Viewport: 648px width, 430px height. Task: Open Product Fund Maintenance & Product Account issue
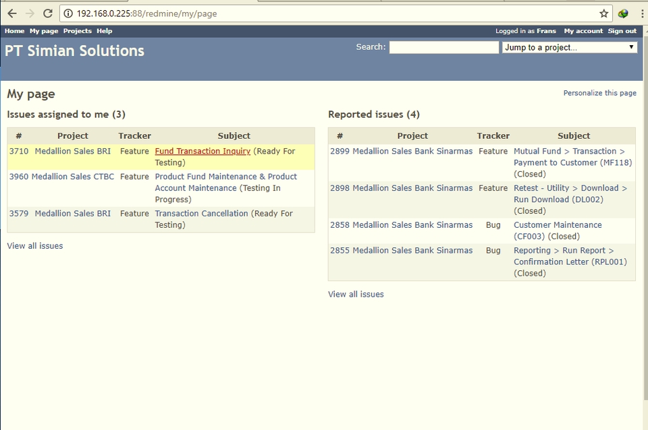pos(226,183)
